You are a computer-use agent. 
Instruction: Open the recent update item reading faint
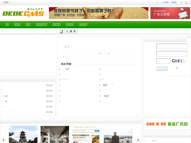click(106, 96)
